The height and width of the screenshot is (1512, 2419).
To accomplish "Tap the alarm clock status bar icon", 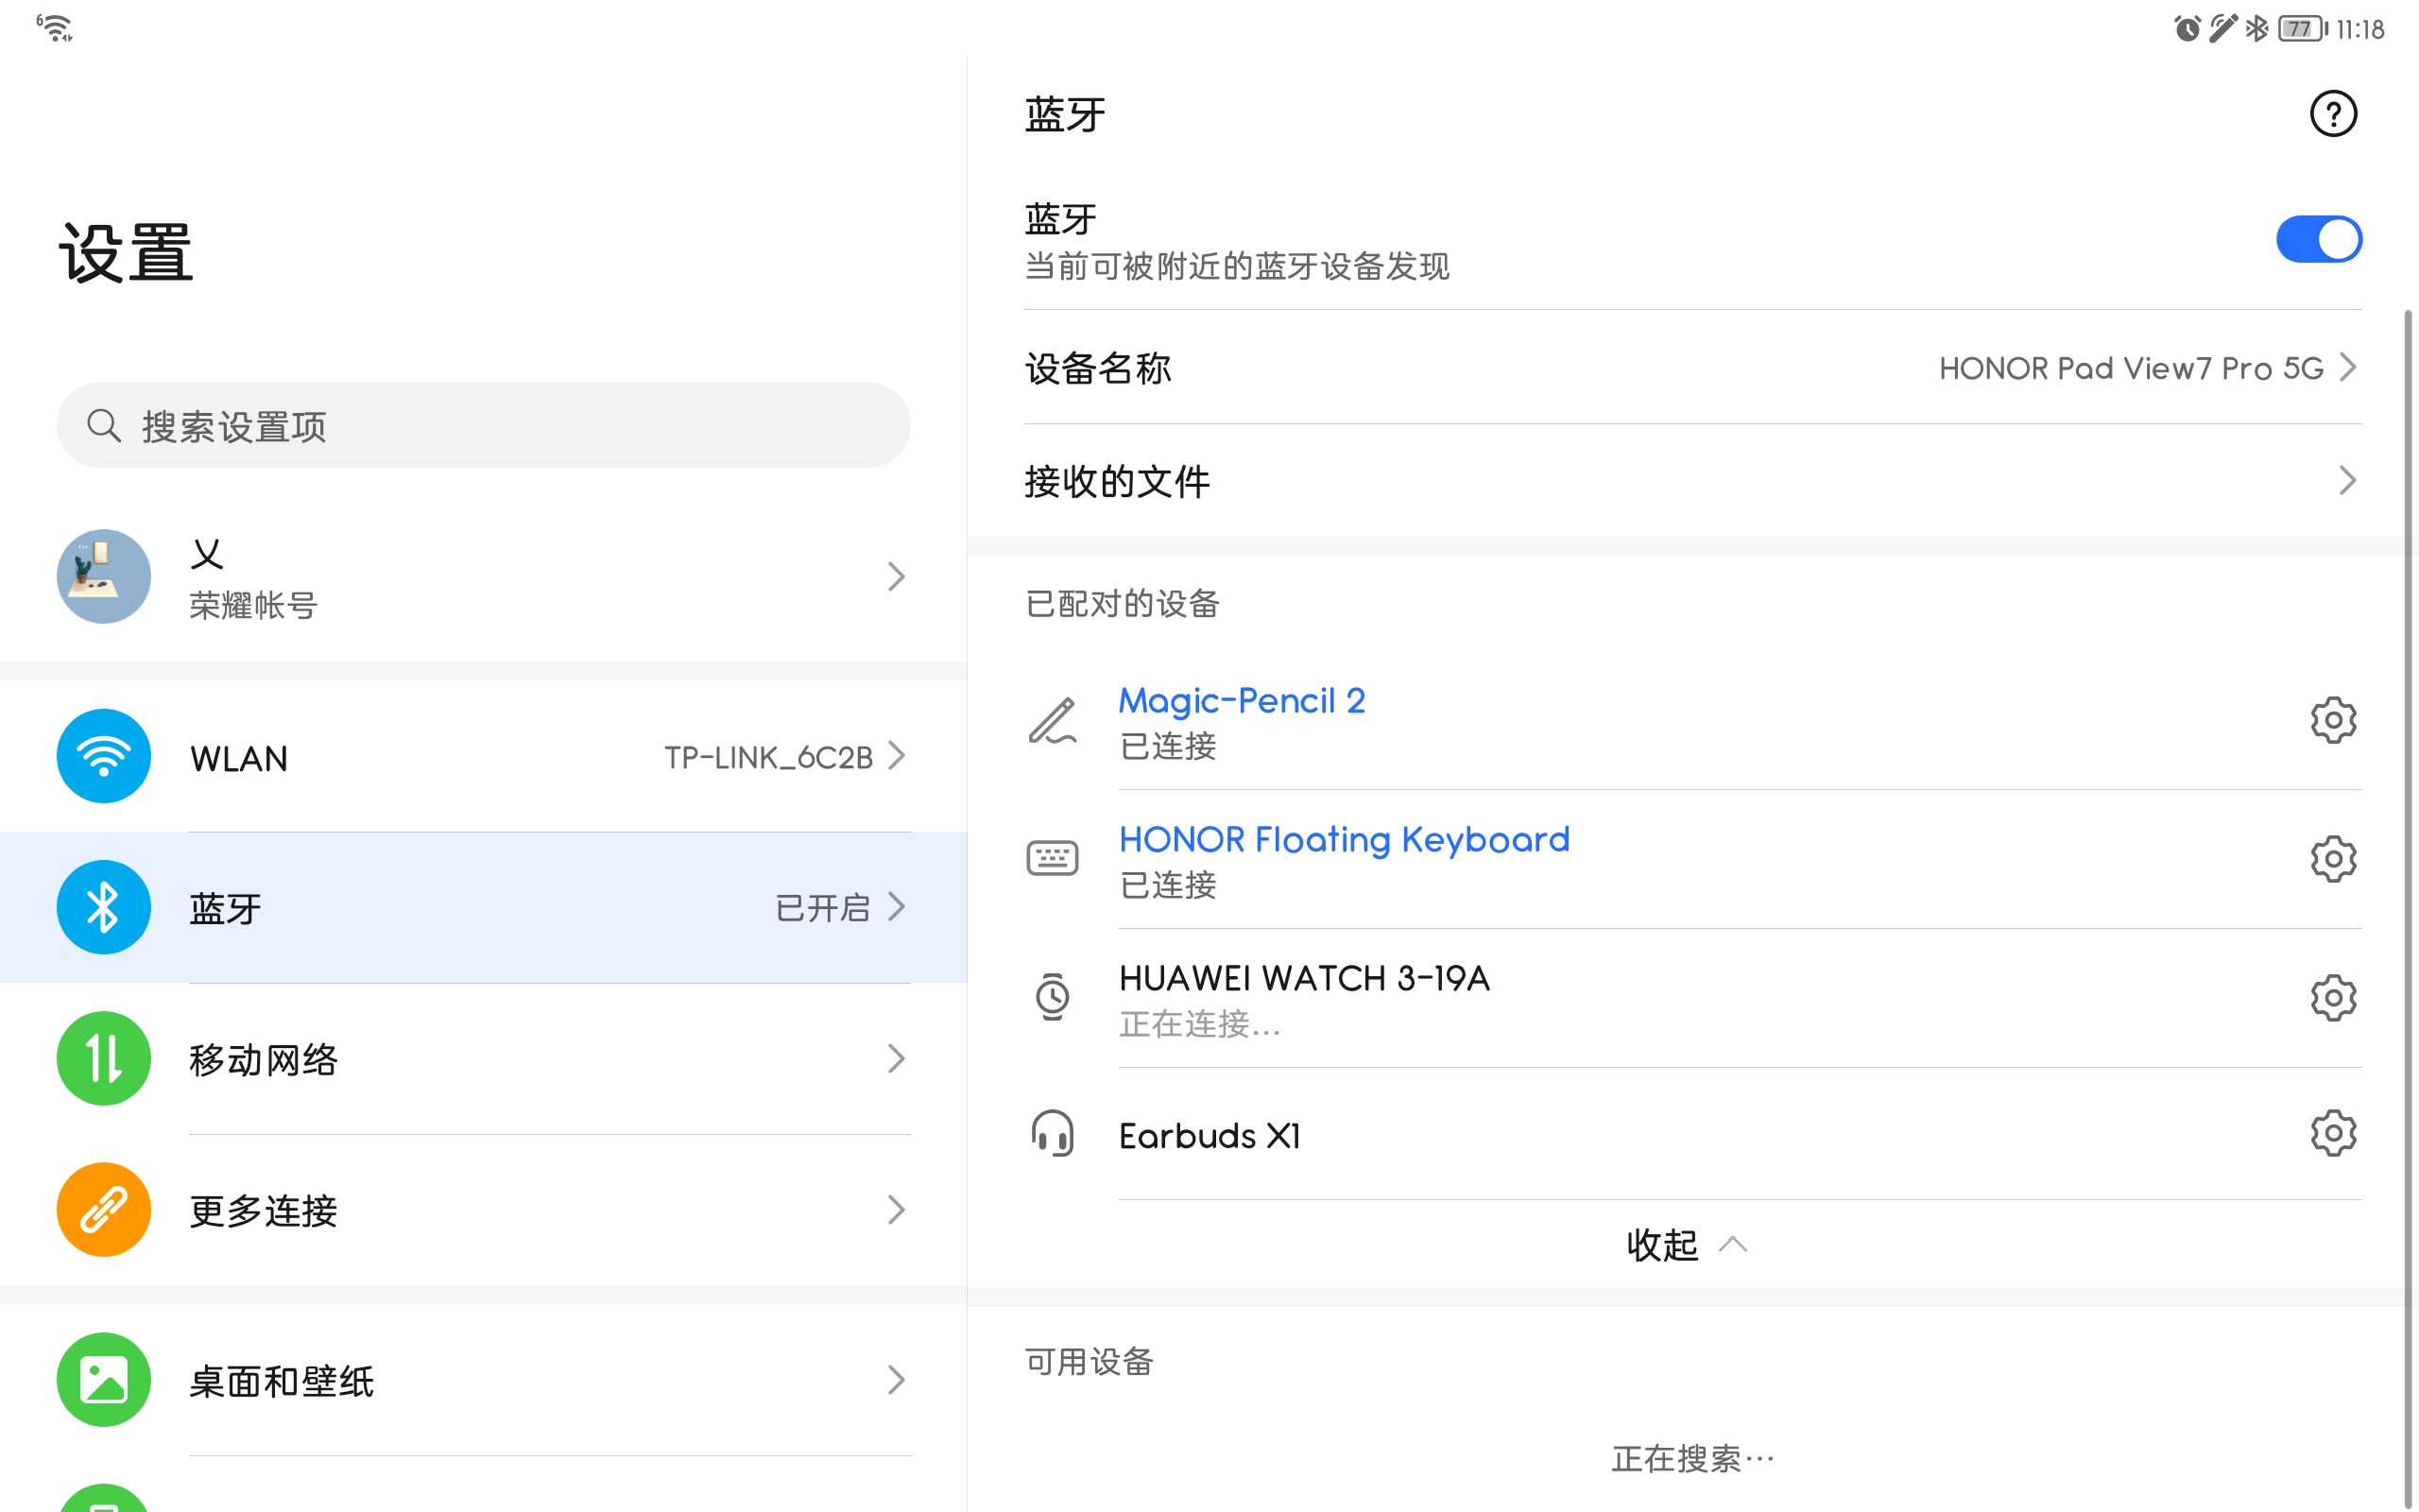I will coord(2187,29).
